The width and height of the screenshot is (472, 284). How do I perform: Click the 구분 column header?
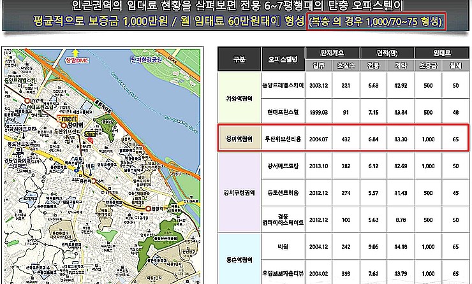click(x=240, y=59)
